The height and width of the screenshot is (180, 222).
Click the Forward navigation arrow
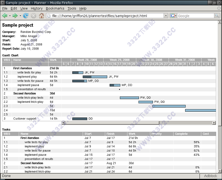(x=15, y=16)
